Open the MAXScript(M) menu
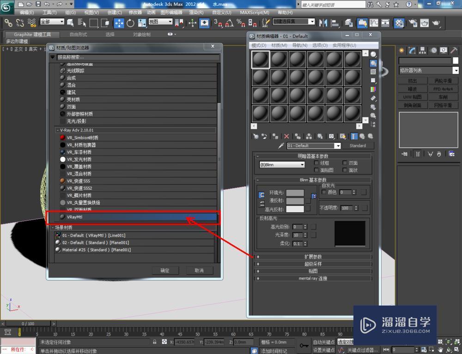Viewport: 462px width, 354px height. (x=254, y=12)
